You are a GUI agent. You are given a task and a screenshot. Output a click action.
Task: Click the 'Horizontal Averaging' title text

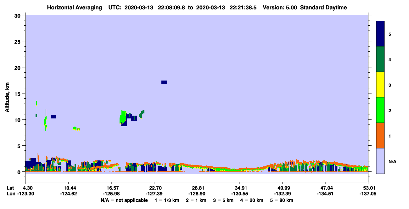[74, 8]
